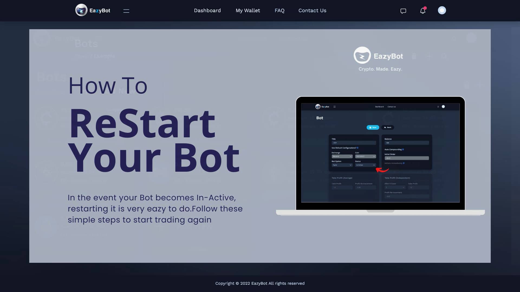
Task: Click the My Wallet navigation button
Action: pyautogui.click(x=248, y=10)
